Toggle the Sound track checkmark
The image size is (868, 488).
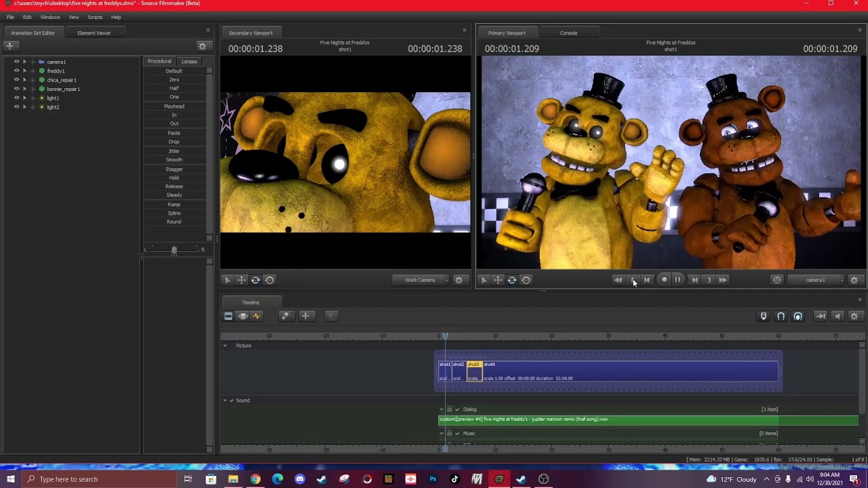[232, 401]
